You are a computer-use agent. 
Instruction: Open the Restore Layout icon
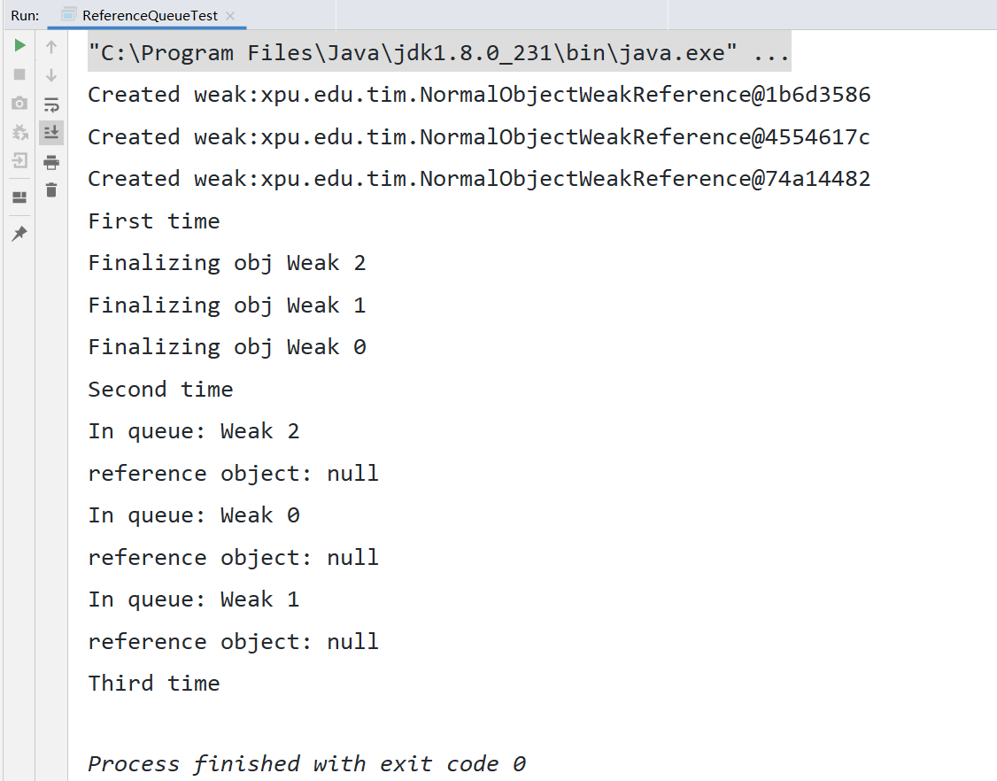tap(19, 197)
